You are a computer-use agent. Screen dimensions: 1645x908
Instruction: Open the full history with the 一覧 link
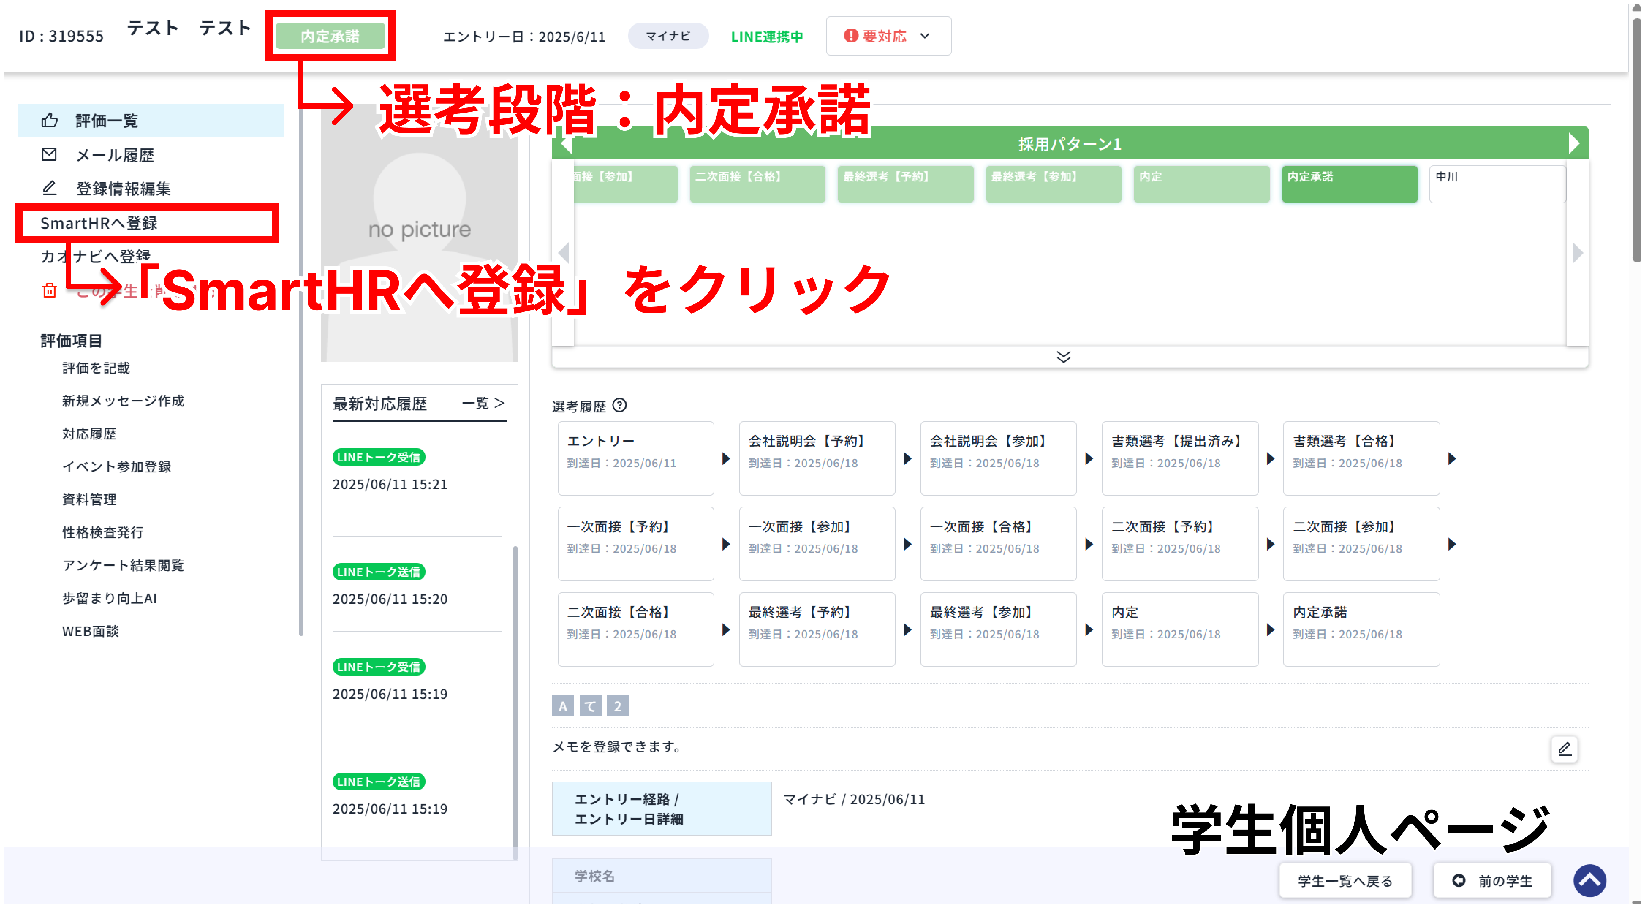pyautogui.click(x=483, y=403)
